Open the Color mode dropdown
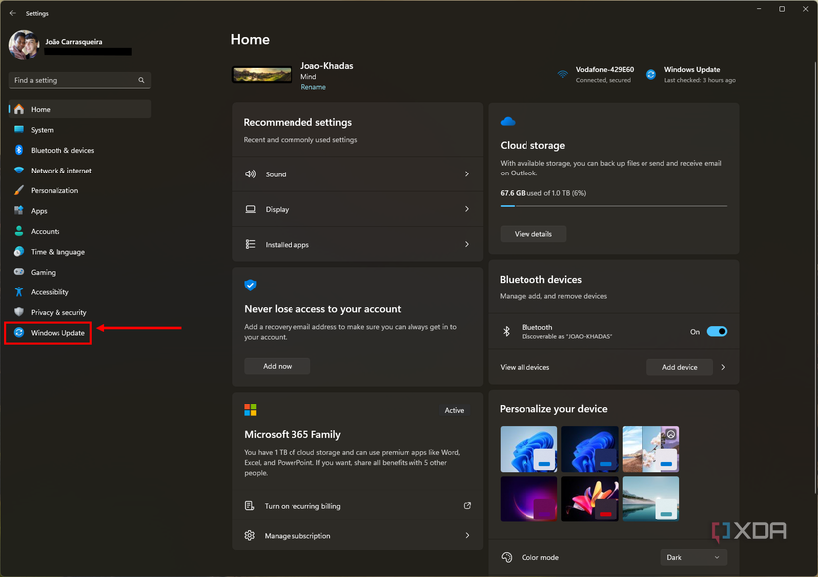The height and width of the screenshot is (577, 818). pos(693,557)
